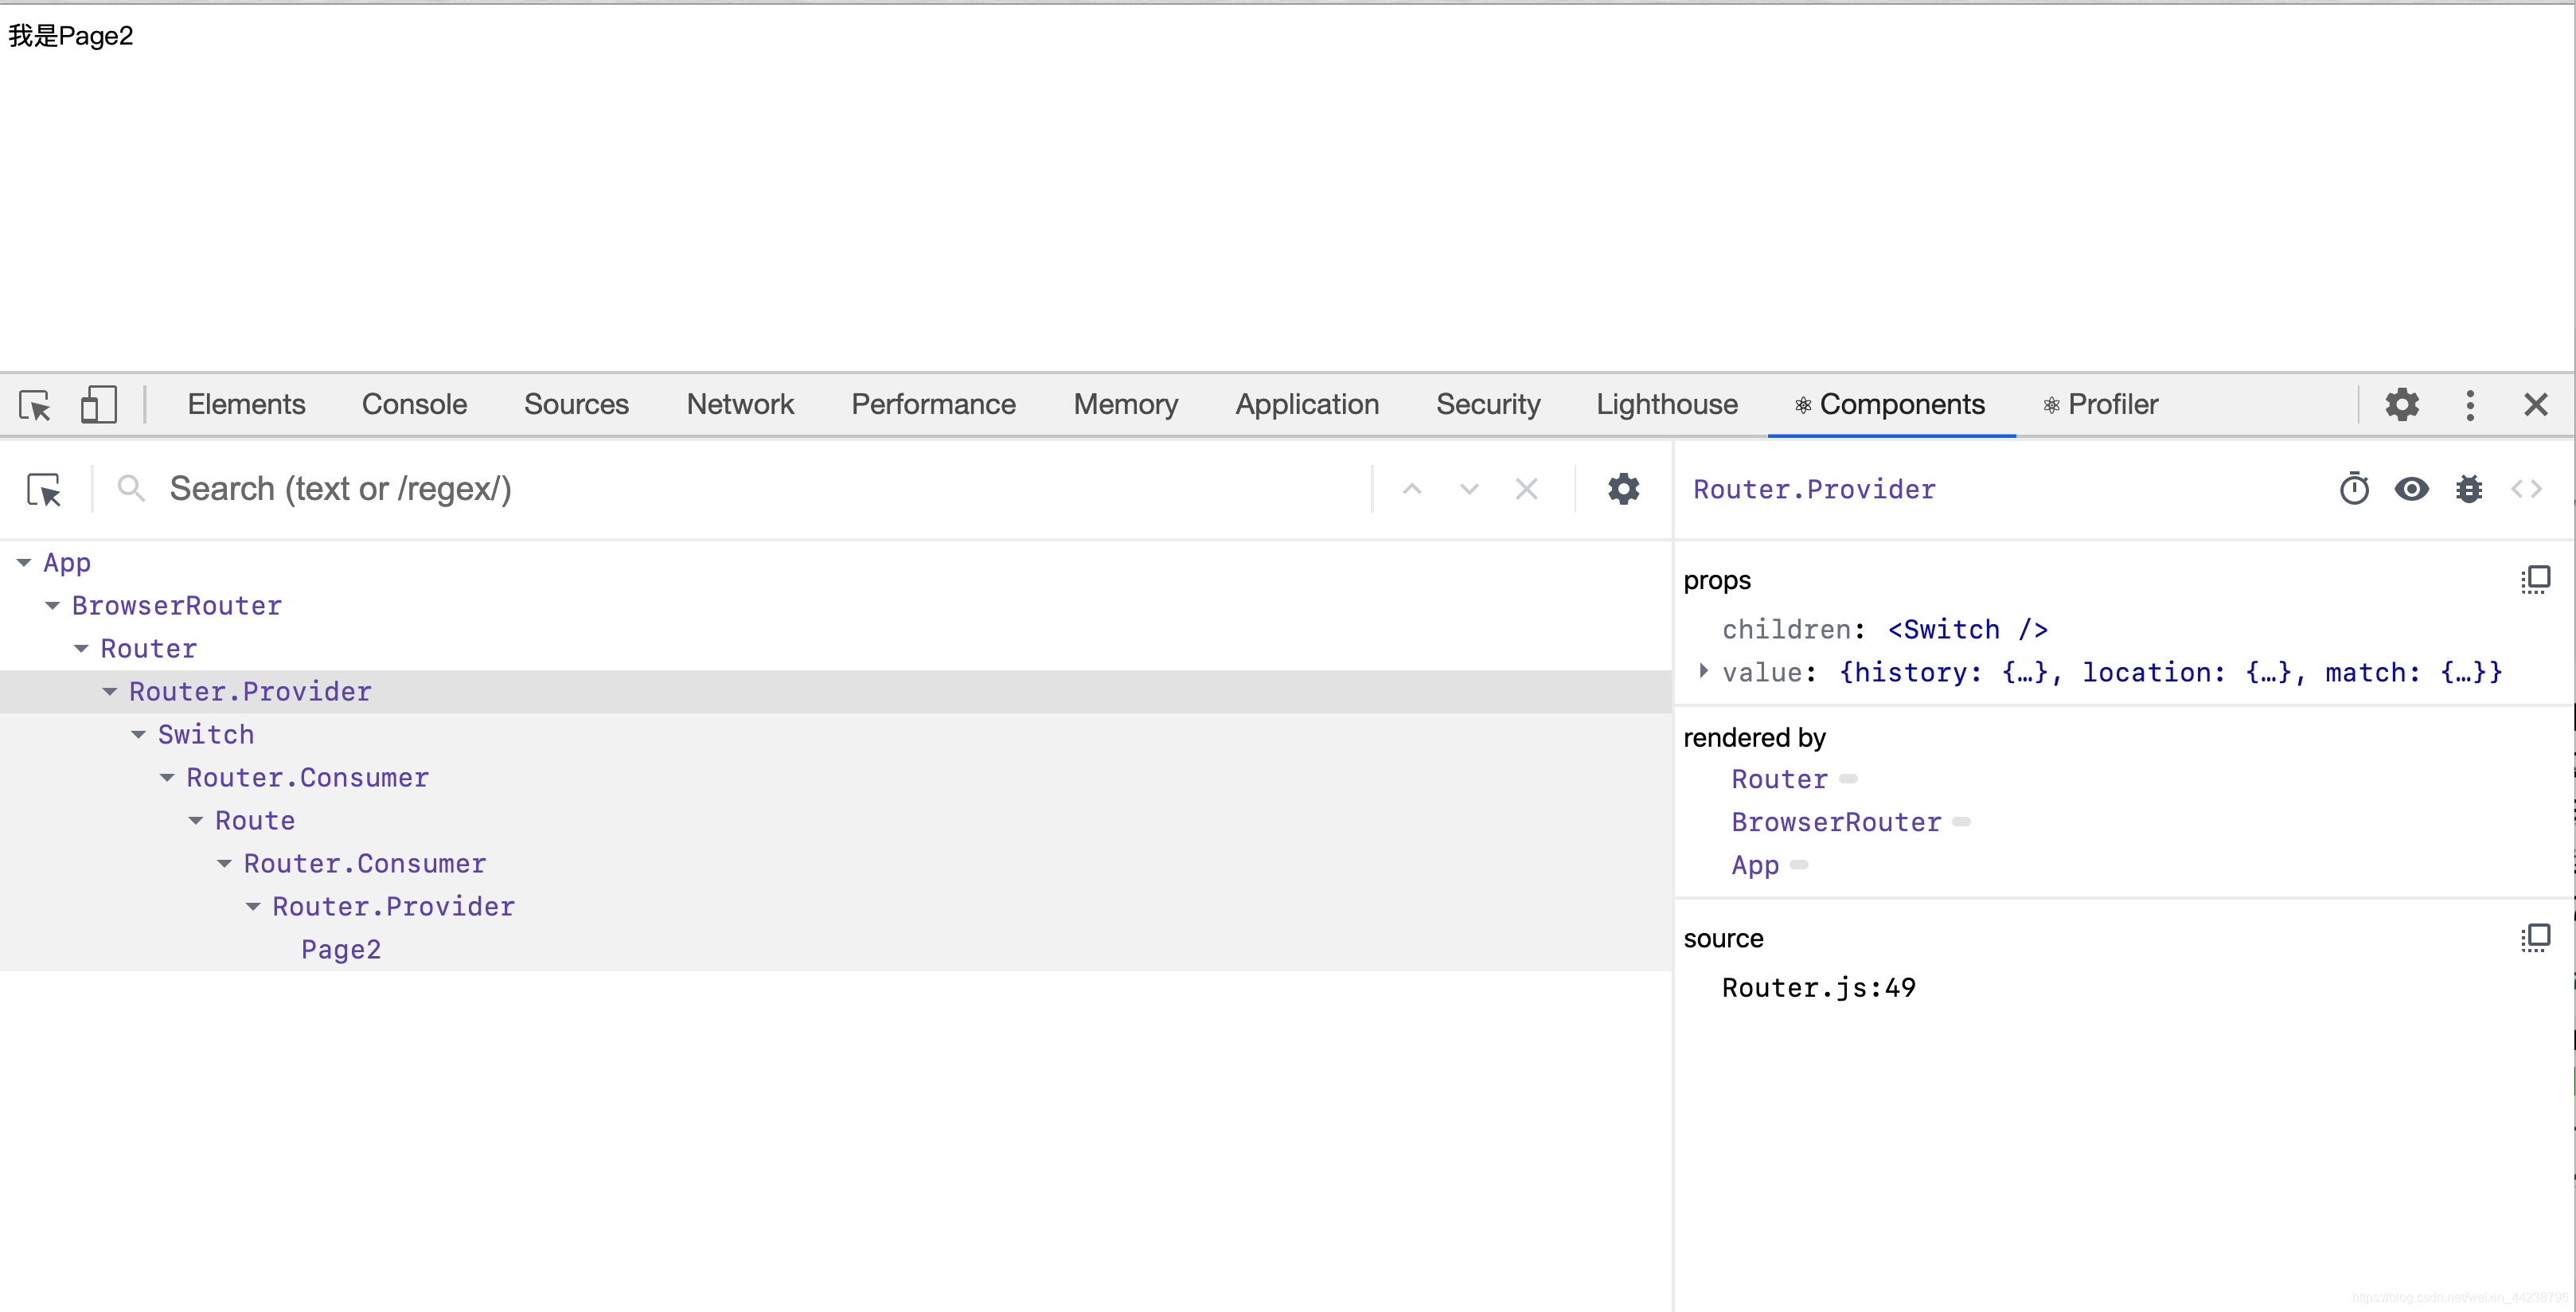Click the value prop object text
2576x1312 pixels.
click(2171, 673)
